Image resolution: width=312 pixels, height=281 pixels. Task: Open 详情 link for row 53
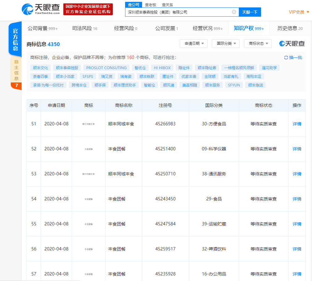pyautogui.click(x=297, y=174)
